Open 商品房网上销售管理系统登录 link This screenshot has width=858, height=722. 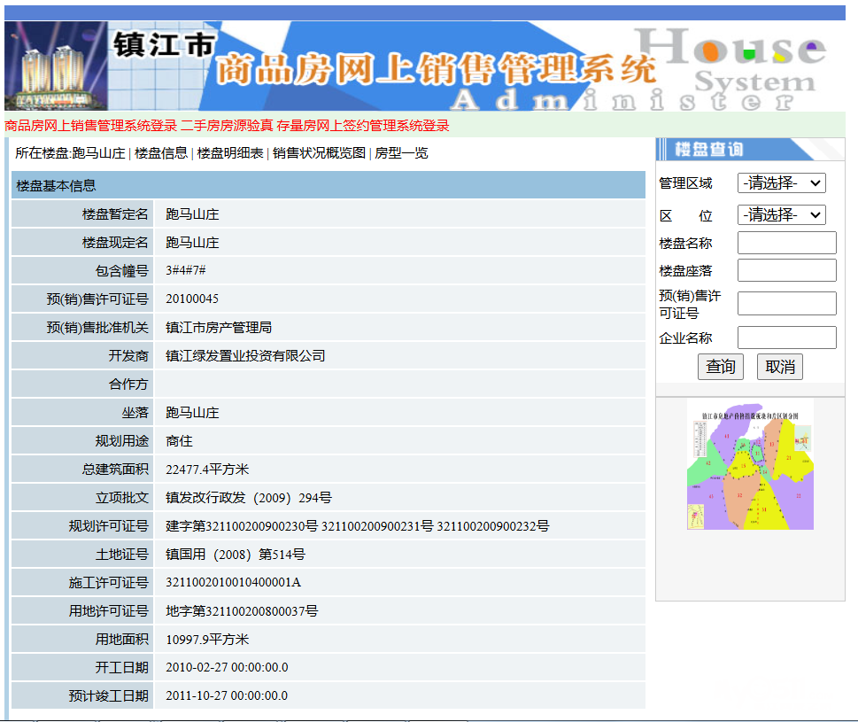(90, 126)
